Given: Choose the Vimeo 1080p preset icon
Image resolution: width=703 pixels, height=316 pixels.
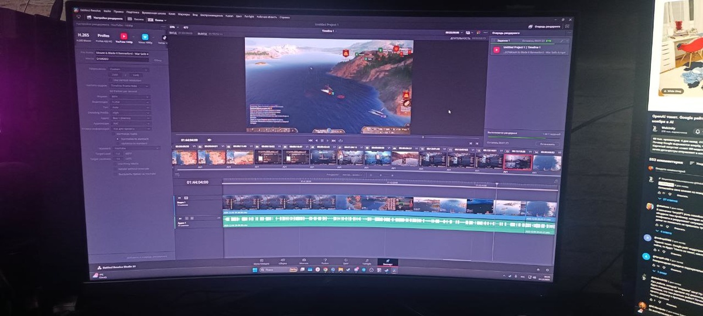Looking at the screenshot, I should pyautogui.click(x=145, y=36).
